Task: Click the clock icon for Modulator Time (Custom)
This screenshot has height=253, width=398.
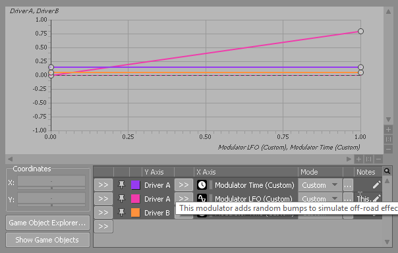Action: point(202,185)
